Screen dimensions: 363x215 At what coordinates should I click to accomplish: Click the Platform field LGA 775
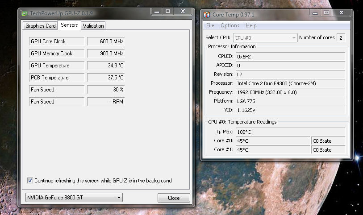tap(291, 101)
